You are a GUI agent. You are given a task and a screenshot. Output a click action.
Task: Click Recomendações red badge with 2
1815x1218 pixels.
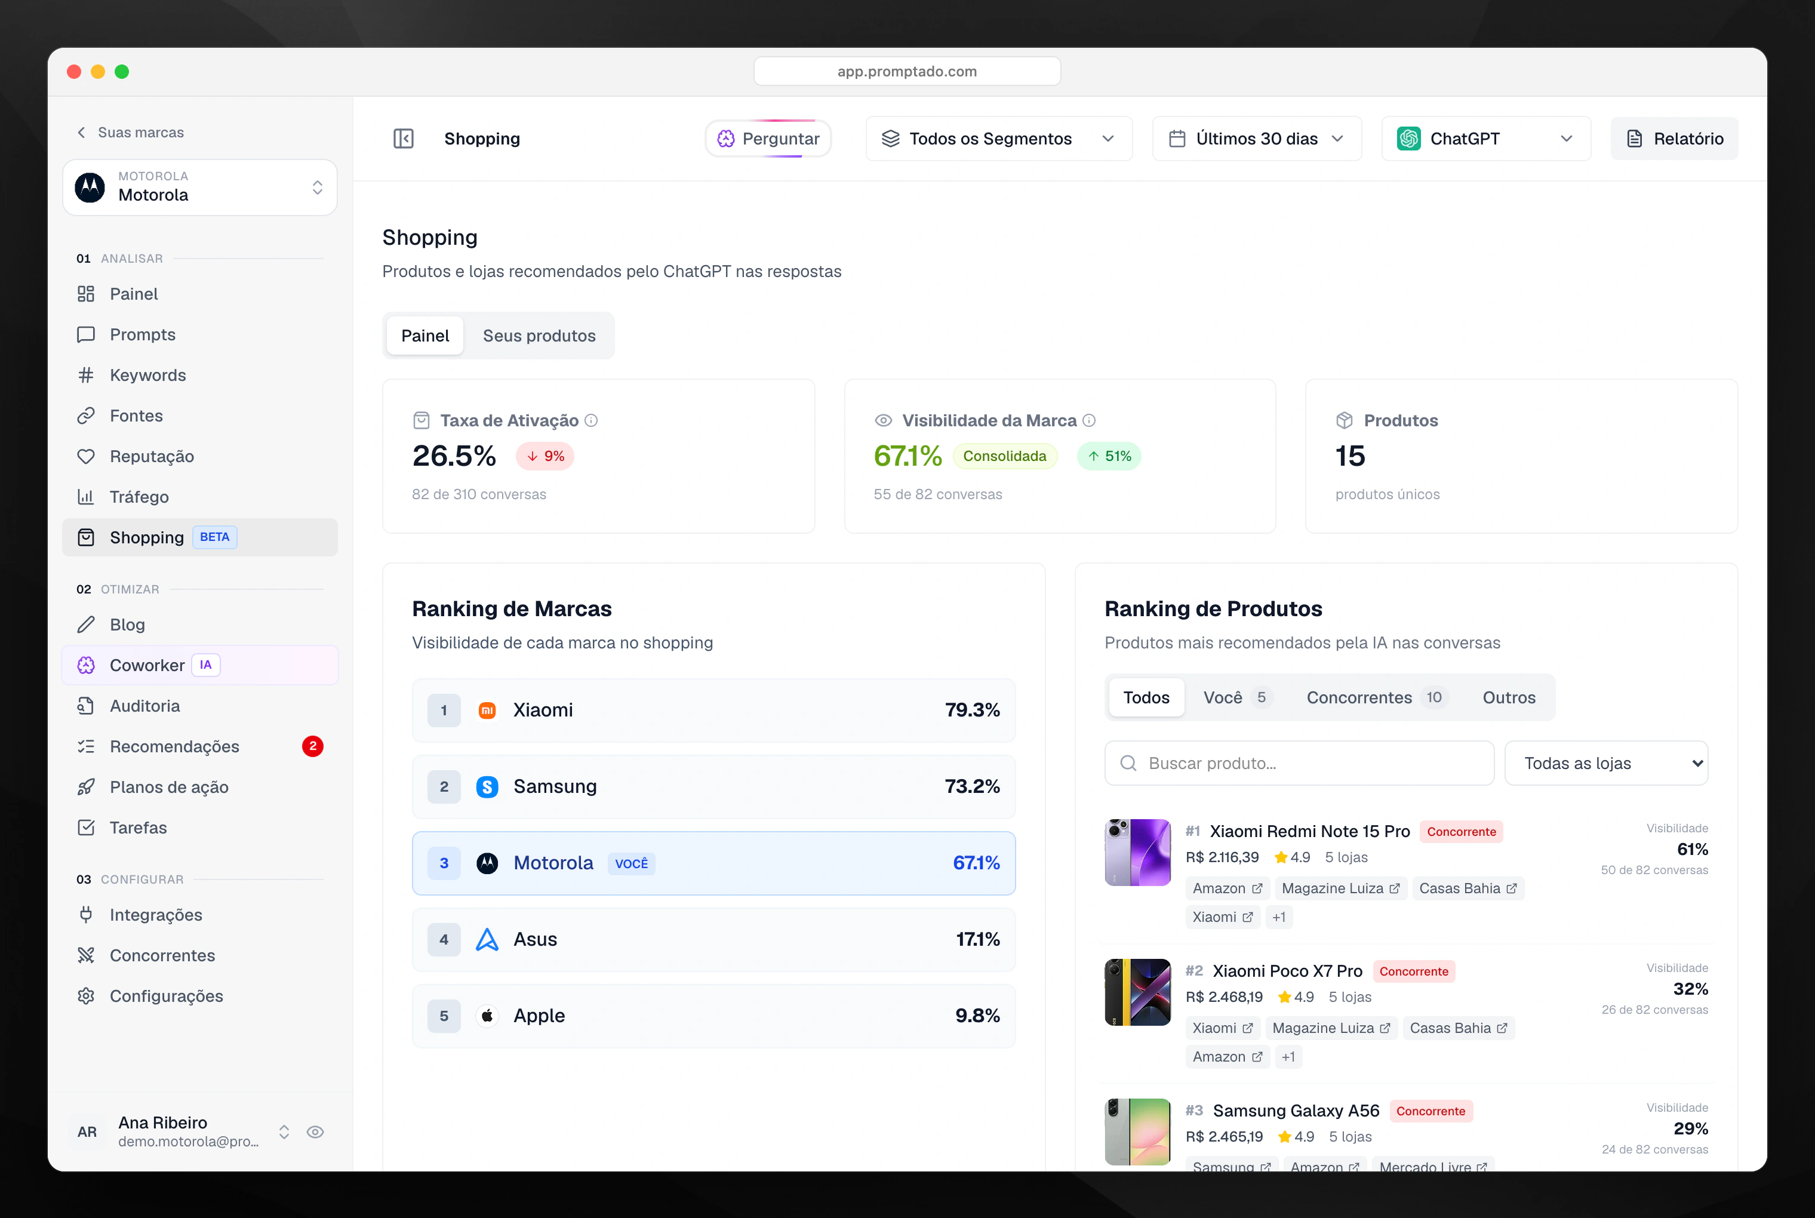(312, 746)
